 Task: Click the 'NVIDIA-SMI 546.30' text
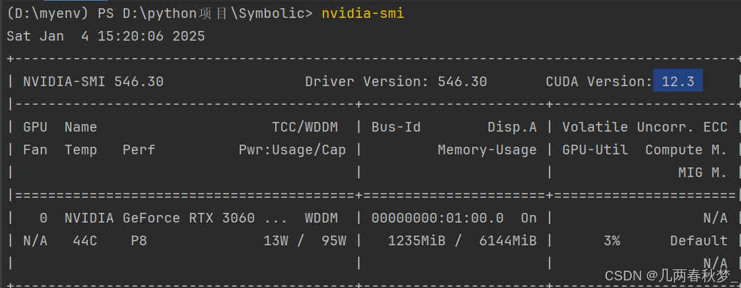93,81
